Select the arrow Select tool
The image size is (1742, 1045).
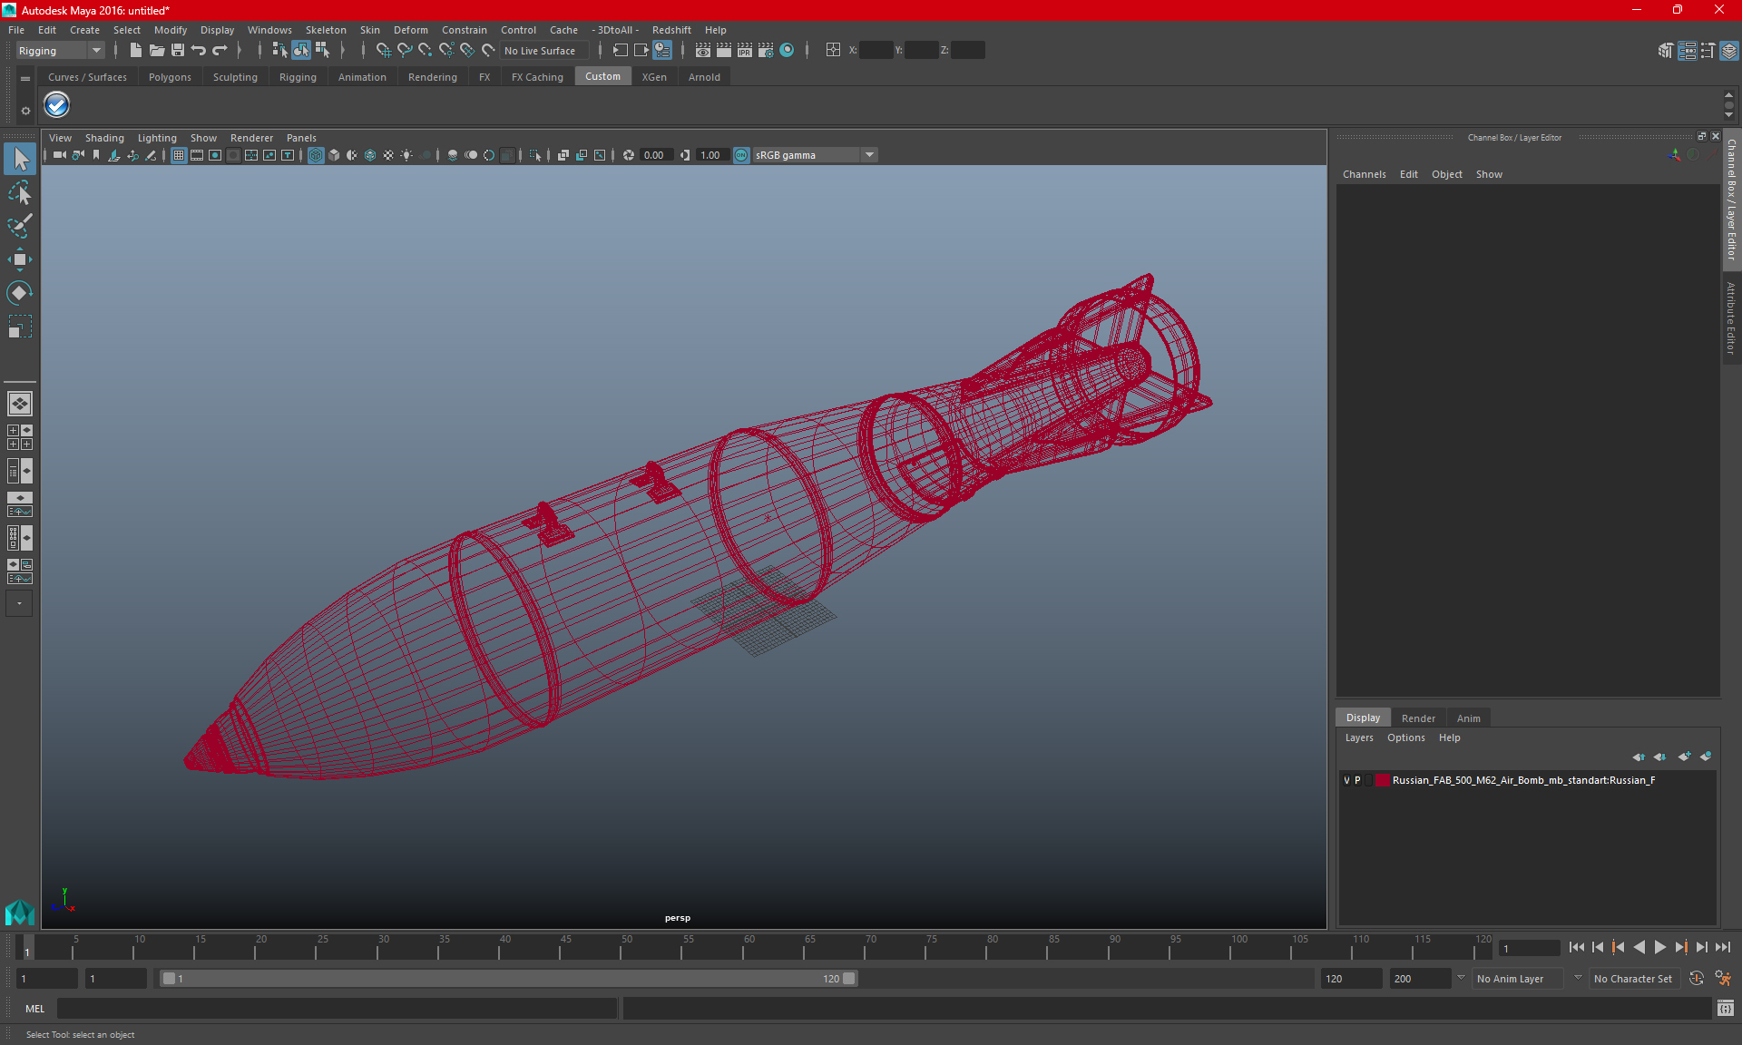coord(20,159)
